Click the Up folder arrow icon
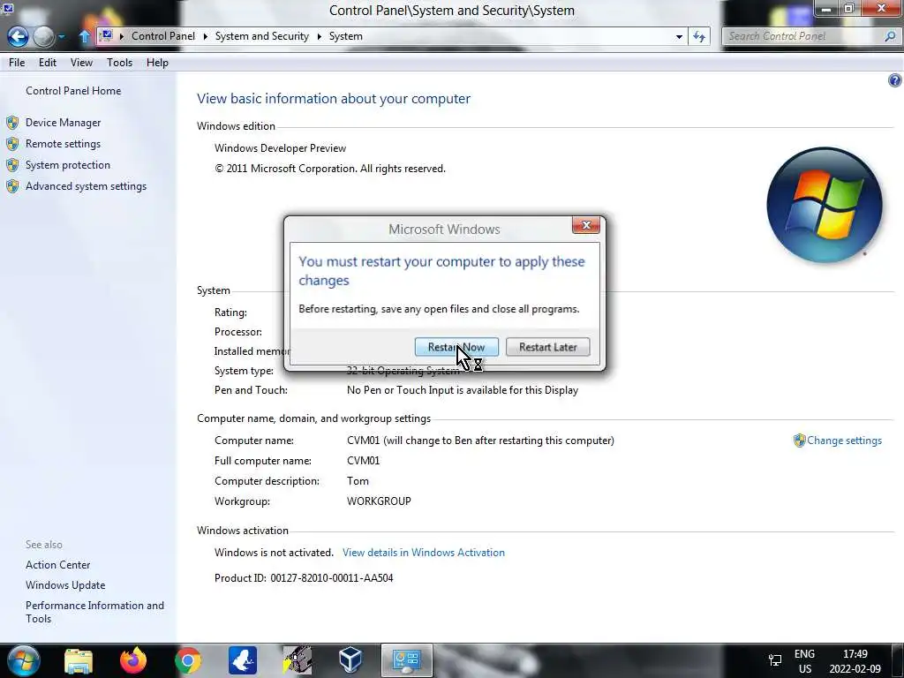The image size is (904, 678). [84, 36]
